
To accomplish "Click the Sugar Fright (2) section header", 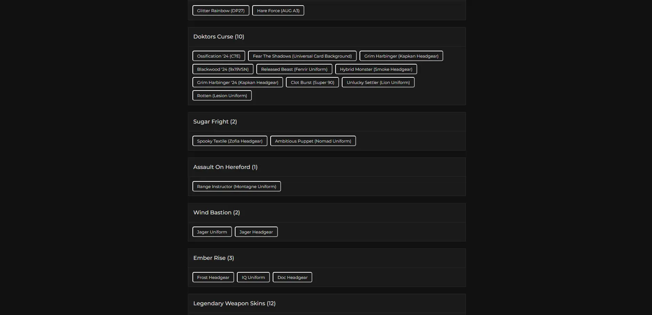I will click(x=215, y=122).
